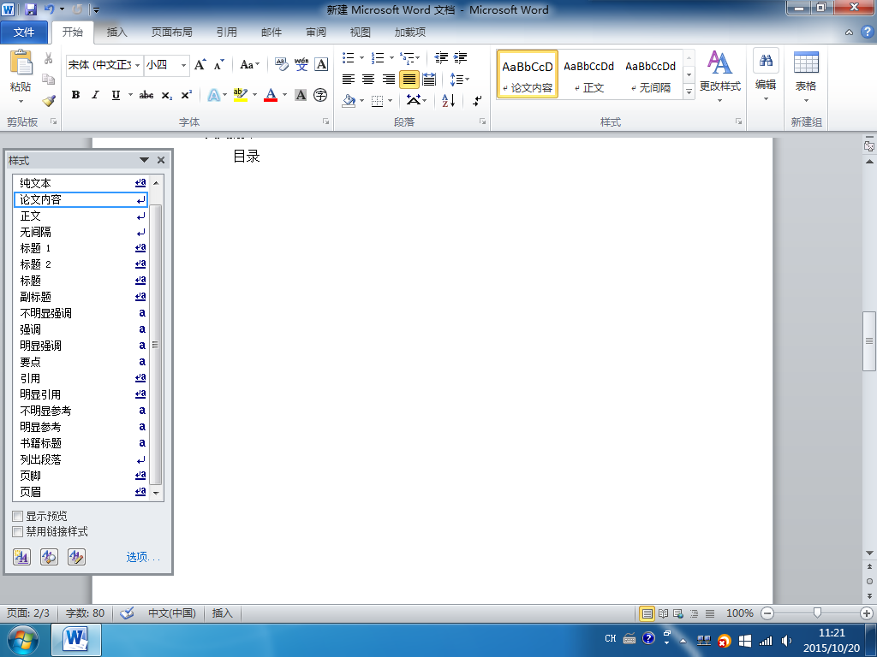Click the strikethrough abc icon
The height and width of the screenshot is (657, 877).
[146, 95]
